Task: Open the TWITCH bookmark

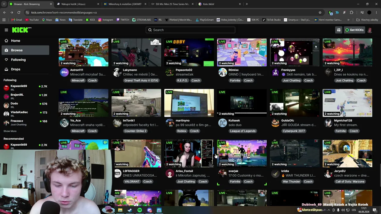Action: pyautogui.click(x=123, y=20)
